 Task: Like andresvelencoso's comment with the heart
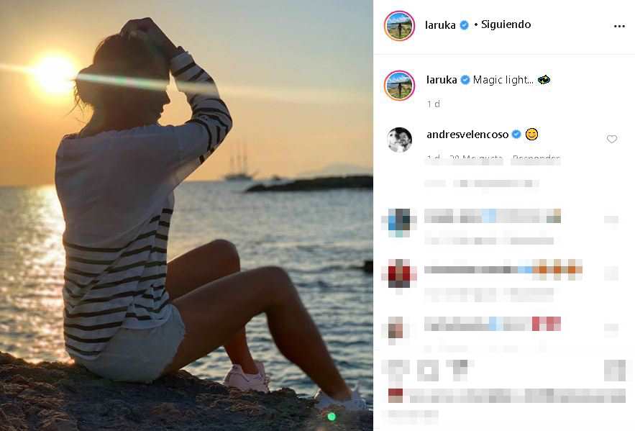(611, 139)
